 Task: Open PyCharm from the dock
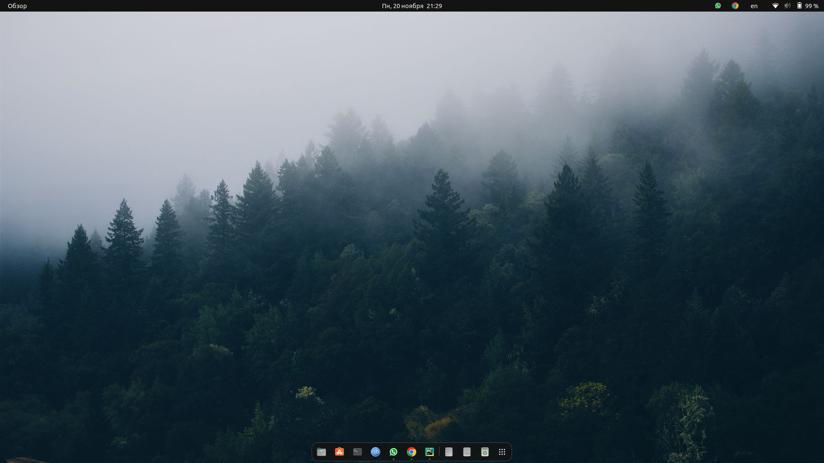[430, 452]
